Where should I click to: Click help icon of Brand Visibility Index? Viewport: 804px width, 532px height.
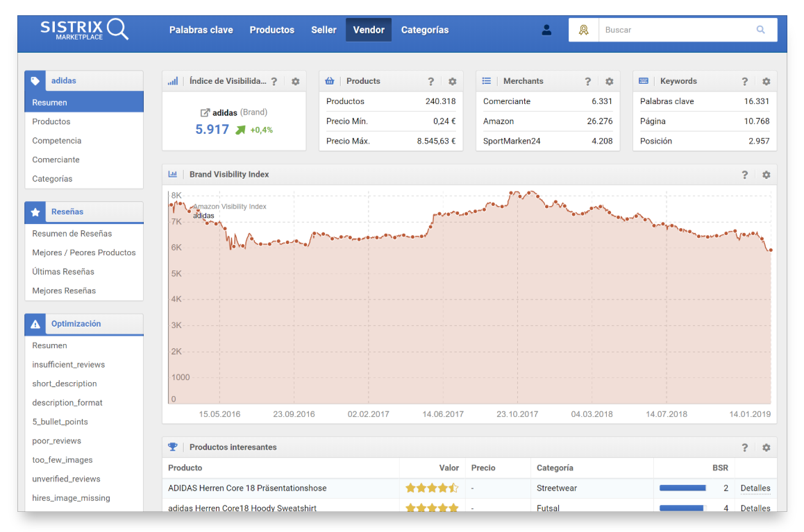[x=744, y=175]
